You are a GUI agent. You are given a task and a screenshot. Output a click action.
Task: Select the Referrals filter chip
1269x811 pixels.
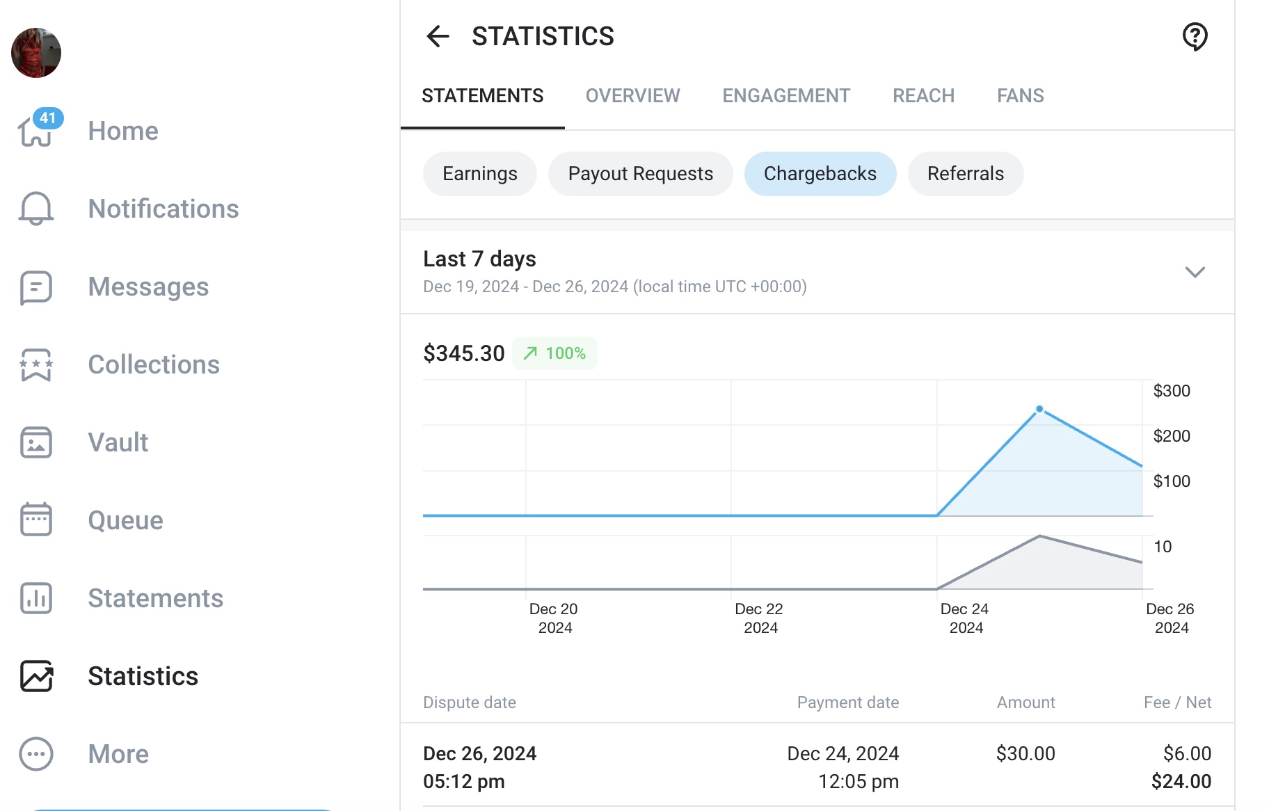pyautogui.click(x=965, y=174)
